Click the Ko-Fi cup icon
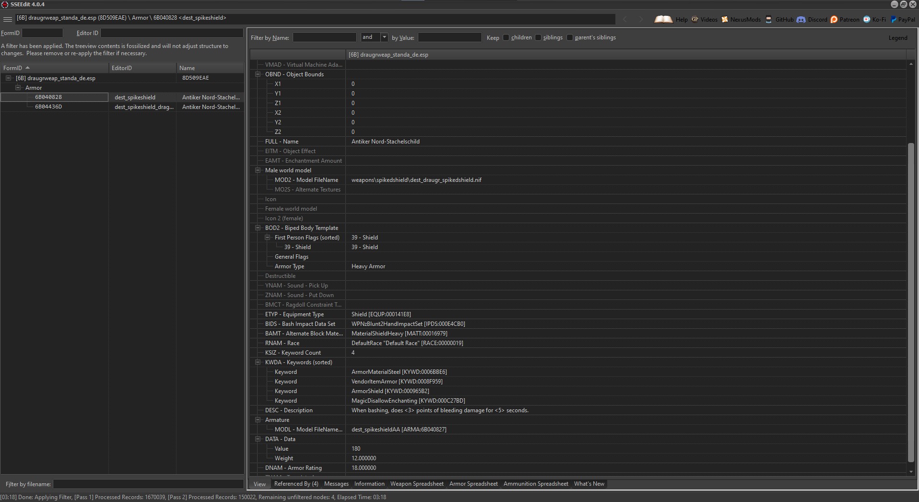Viewport: 919px width, 502px height. tap(867, 19)
